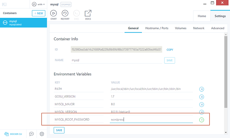
Task: Click the Container Info heading
Action: pyautogui.click(x=66, y=39)
